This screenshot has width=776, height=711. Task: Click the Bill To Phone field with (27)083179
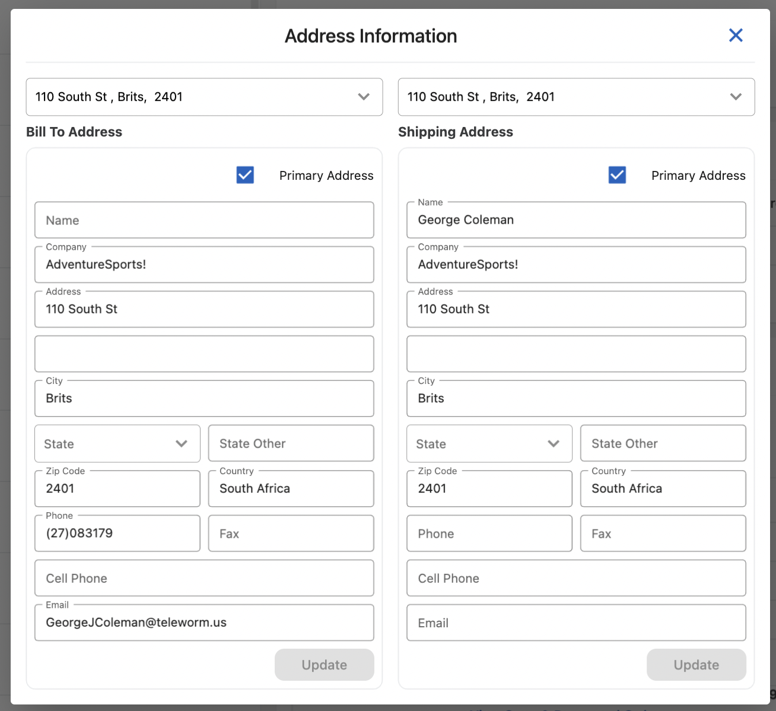click(117, 533)
